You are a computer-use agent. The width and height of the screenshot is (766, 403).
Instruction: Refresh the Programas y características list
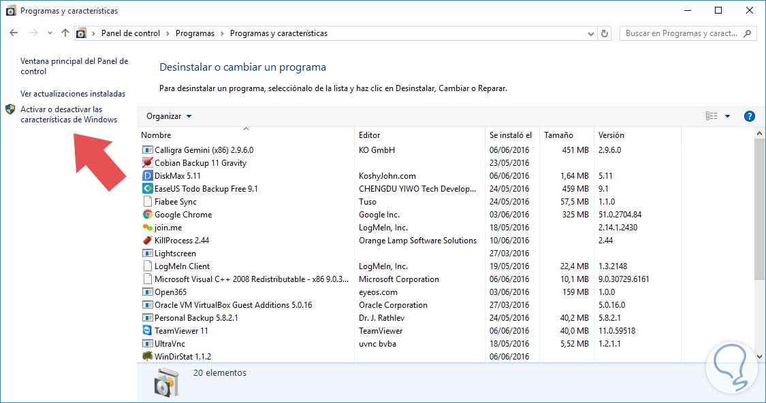point(605,33)
